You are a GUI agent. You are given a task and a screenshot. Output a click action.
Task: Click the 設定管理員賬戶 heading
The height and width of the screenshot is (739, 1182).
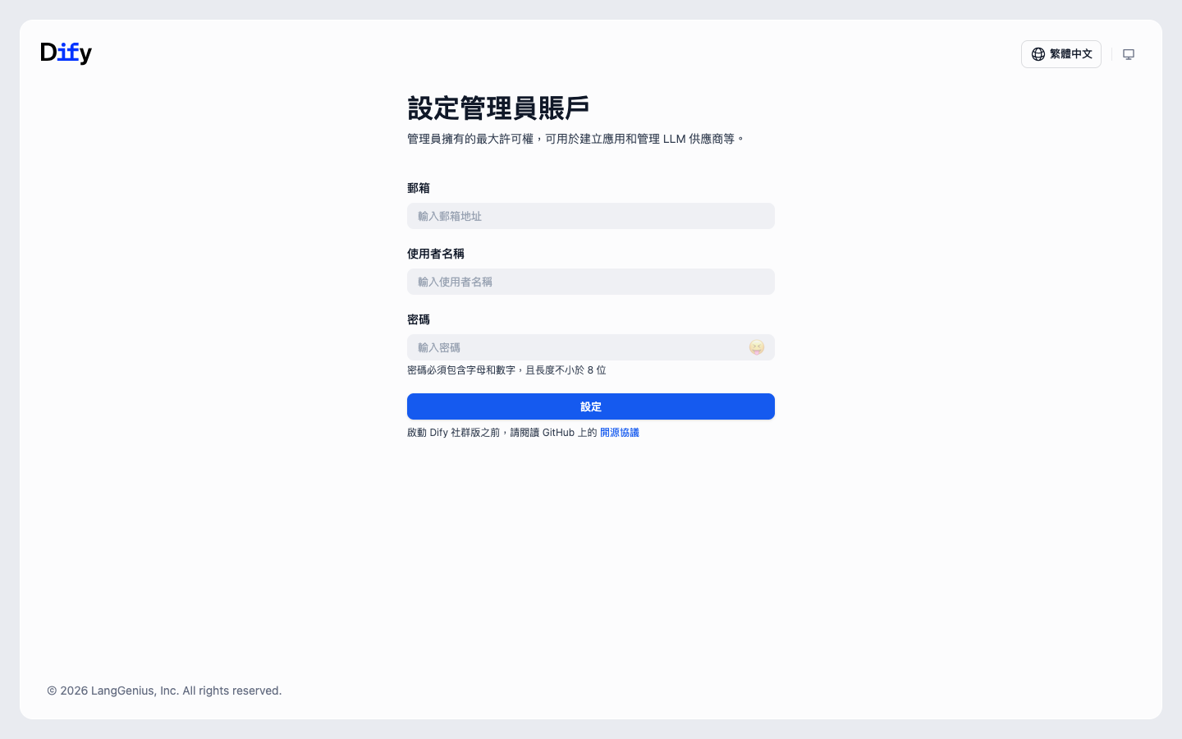pos(498,108)
